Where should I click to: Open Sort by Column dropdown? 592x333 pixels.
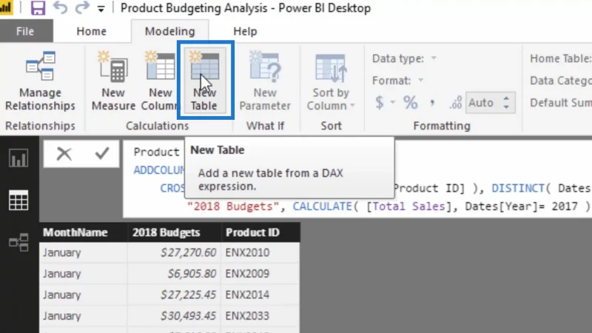331,81
